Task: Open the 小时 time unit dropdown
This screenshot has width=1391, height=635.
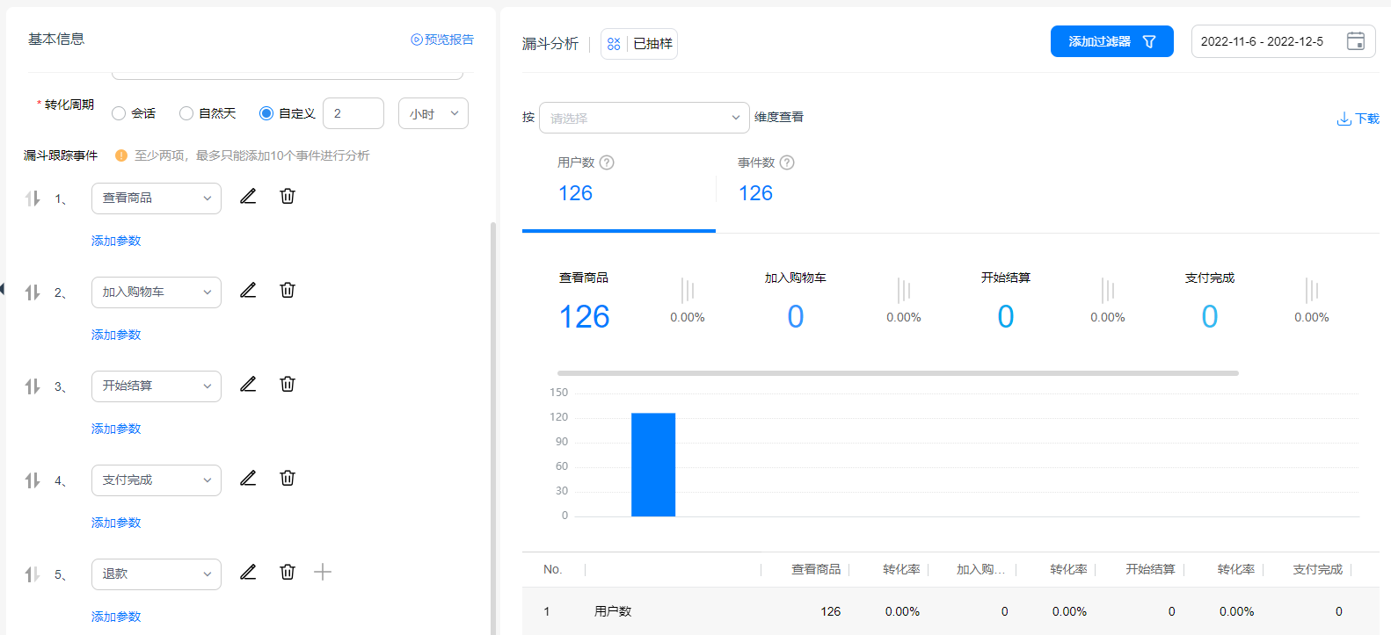Action: coord(433,113)
